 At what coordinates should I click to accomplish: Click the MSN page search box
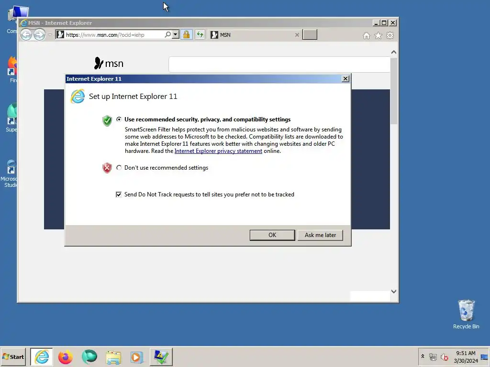(x=279, y=65)
